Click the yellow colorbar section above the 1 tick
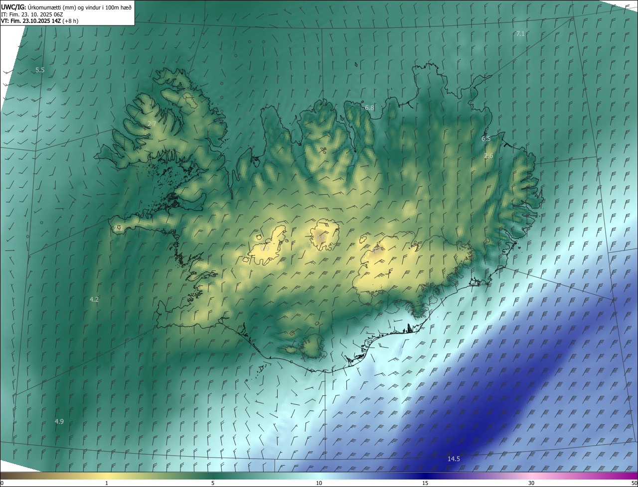Screen dimensions: 638x487 (x=107, y=476)
